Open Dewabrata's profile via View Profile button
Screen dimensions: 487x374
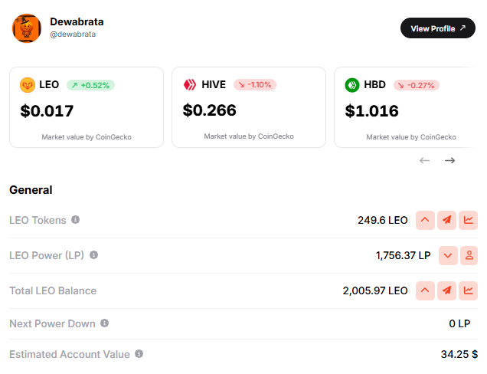pos(438,28)
